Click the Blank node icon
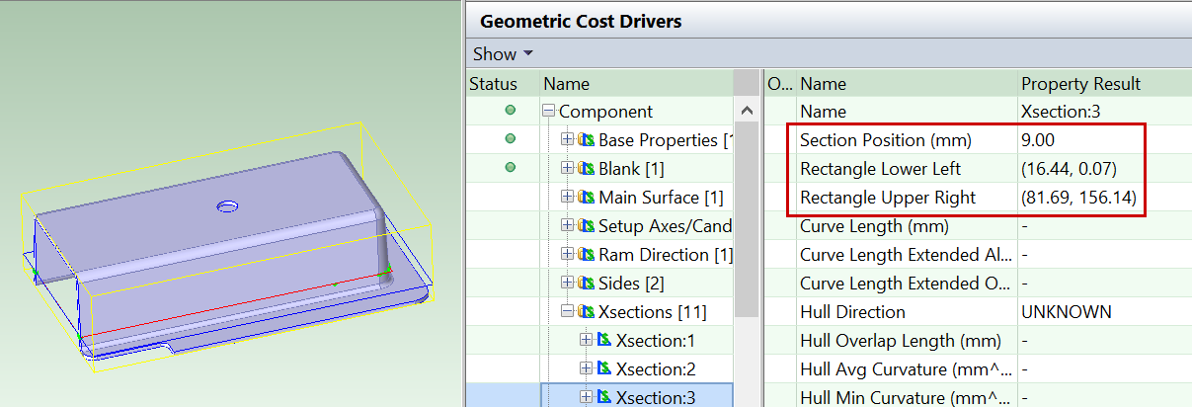 (587, 169)
